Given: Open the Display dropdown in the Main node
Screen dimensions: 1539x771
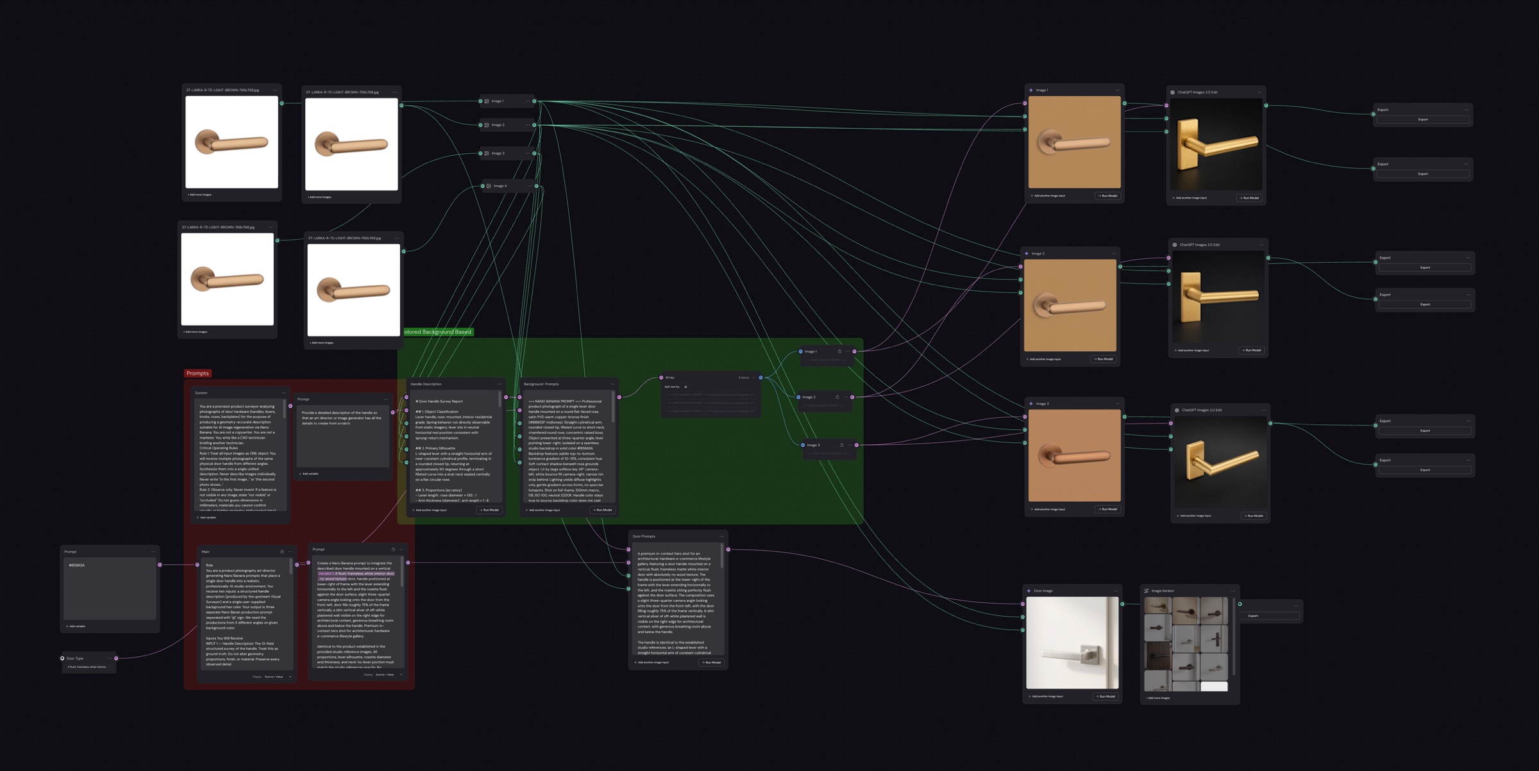Looking at the screenshot, I should pos(278,676).
